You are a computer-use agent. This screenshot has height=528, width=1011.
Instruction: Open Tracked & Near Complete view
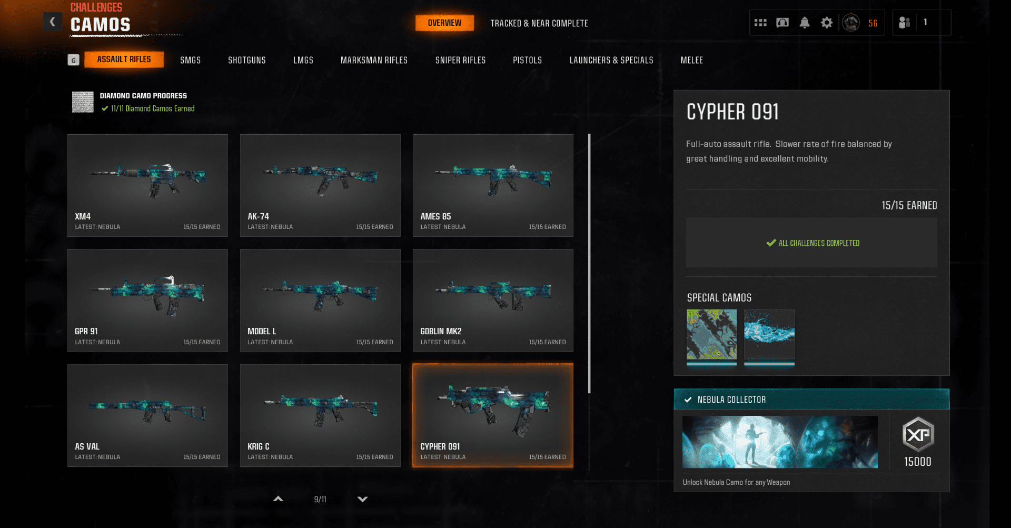click(539, 23)
